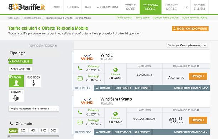
Task: Click the envelope icon in Wind 1 Messaggi
Action: pos(80,79)
